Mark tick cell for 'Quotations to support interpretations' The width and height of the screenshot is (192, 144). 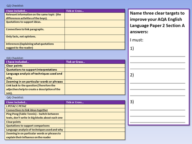[95, 70]
